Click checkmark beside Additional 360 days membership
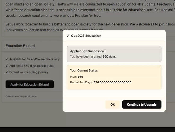The width and height of the screenshot is (175, 132). click(x=7, y=66)
